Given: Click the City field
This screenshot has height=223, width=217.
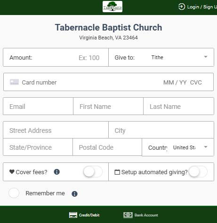Looking at the screenshot, I should (x=161, y=130).
